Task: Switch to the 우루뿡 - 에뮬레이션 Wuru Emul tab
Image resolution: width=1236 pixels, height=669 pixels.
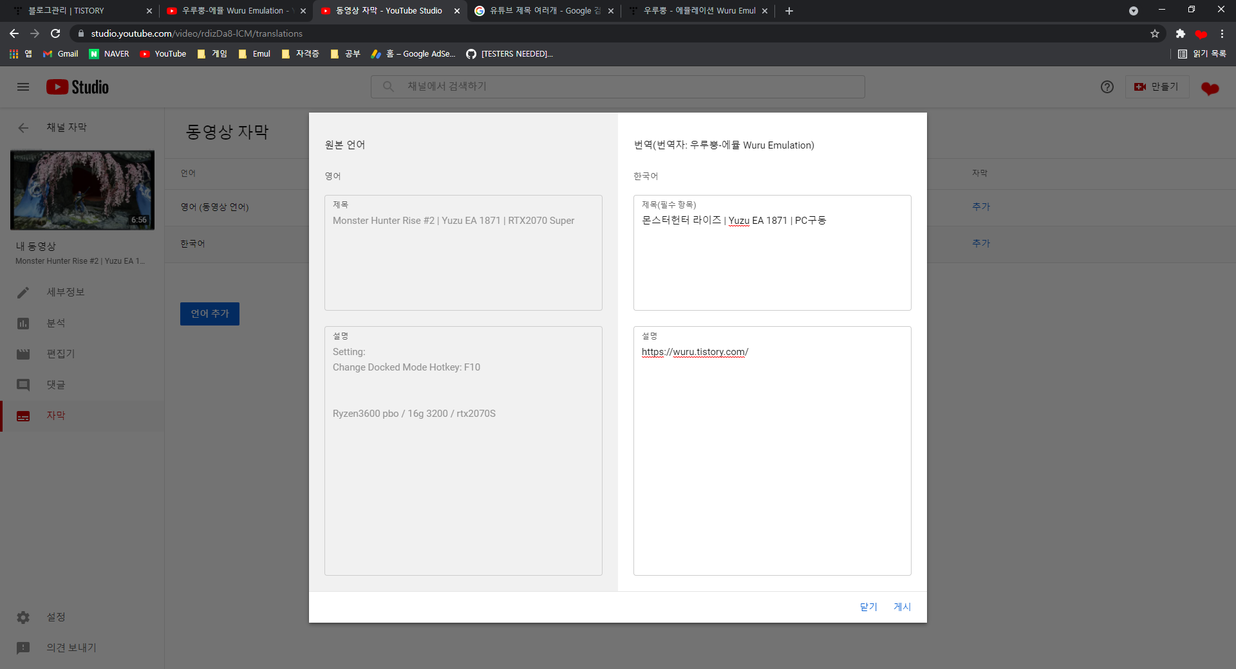Action: [698, 11]
